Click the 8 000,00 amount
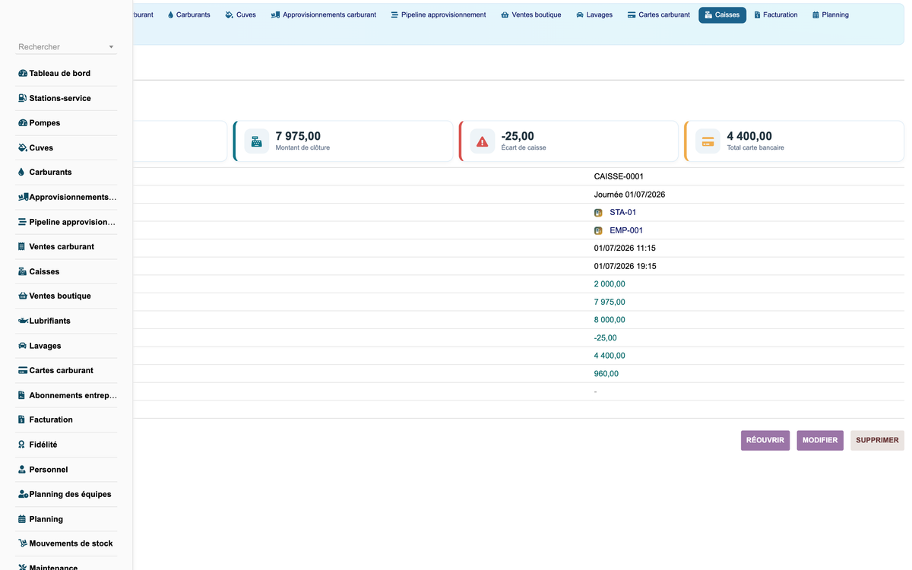The image size is (912, 570). pos(610,320)
